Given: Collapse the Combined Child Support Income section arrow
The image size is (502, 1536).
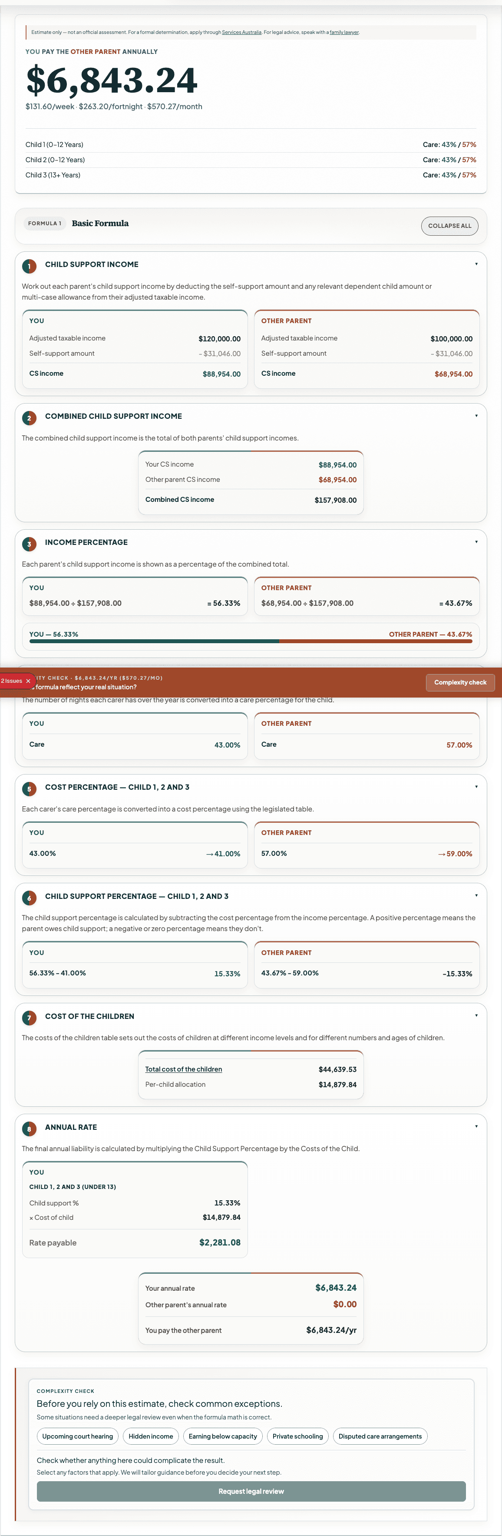Looking at the screenshot, I should click(476, 416).
